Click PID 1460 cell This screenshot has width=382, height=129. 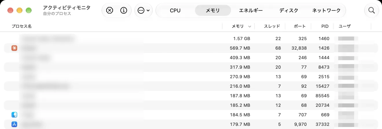(324, 38)
